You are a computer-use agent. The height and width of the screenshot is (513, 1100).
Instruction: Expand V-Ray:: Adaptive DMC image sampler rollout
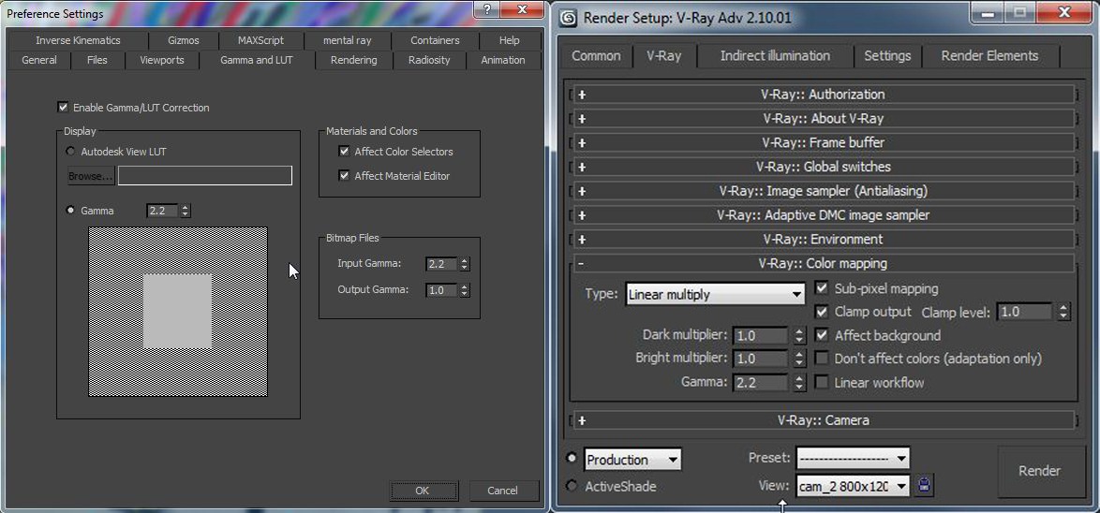point(824,215)
